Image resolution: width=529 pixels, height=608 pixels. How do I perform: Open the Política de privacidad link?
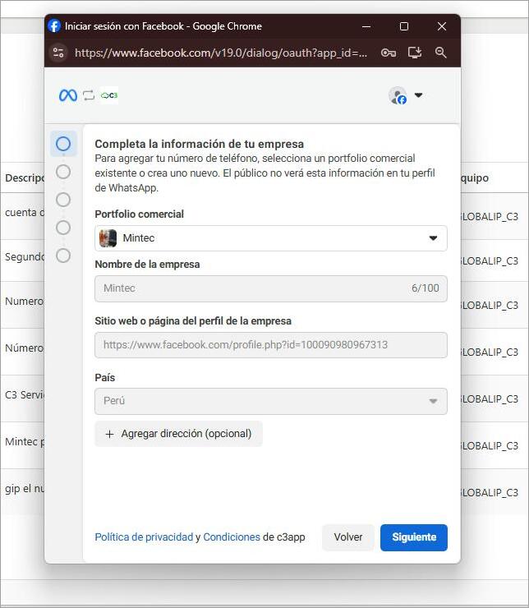tap(144, 537)
